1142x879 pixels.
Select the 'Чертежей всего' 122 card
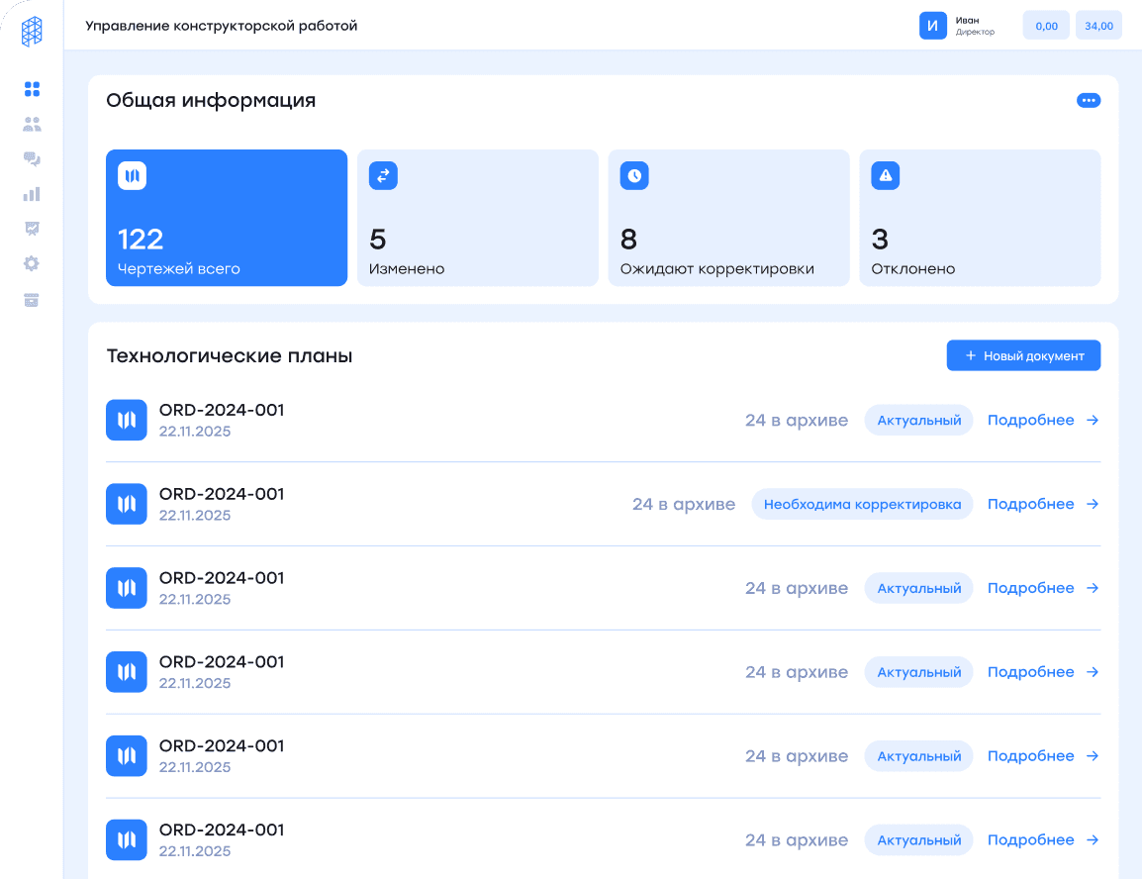click(227, 218)
